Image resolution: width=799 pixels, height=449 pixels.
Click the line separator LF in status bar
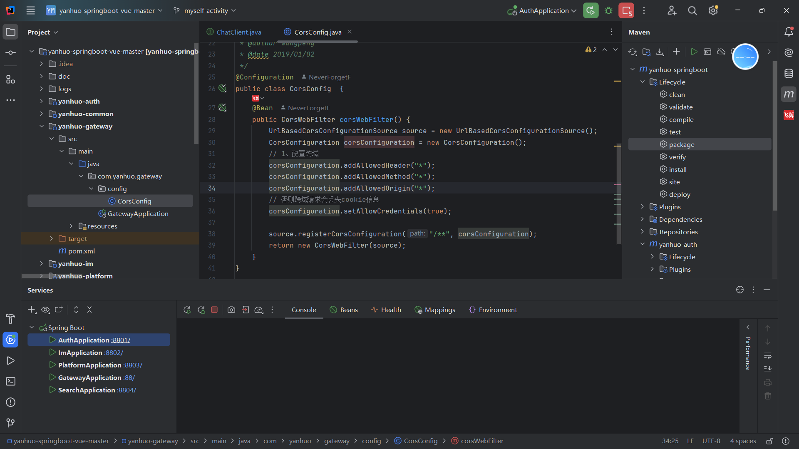point(690,441)
